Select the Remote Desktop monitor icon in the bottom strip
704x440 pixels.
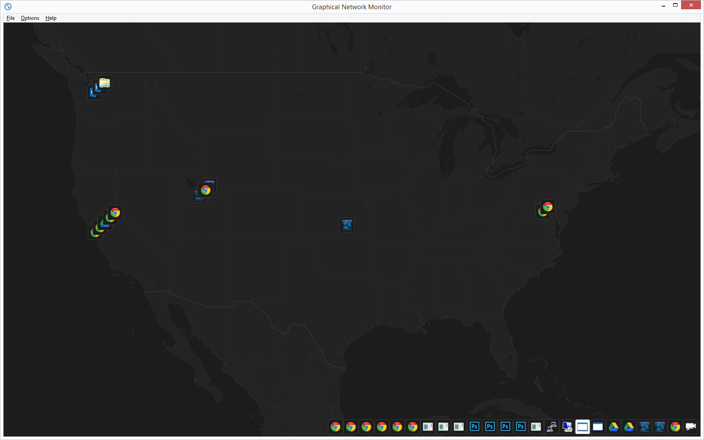[x=567, y=427]
